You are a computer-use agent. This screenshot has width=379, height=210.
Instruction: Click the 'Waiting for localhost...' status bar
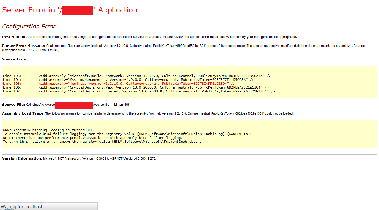[x=23, y=206]
